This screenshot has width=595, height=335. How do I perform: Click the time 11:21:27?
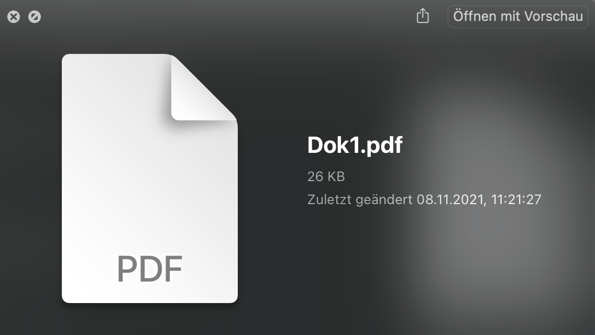tap(516, 199)
